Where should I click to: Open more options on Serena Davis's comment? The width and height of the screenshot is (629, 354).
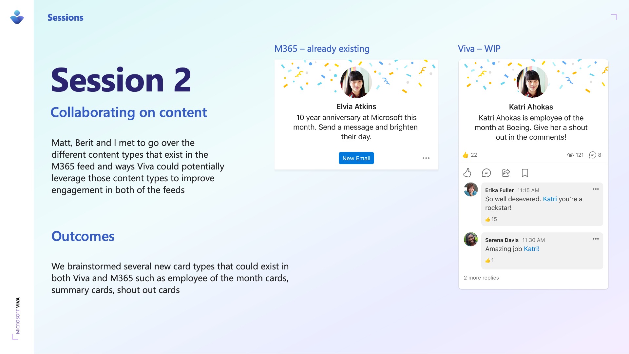pos(596,239)
